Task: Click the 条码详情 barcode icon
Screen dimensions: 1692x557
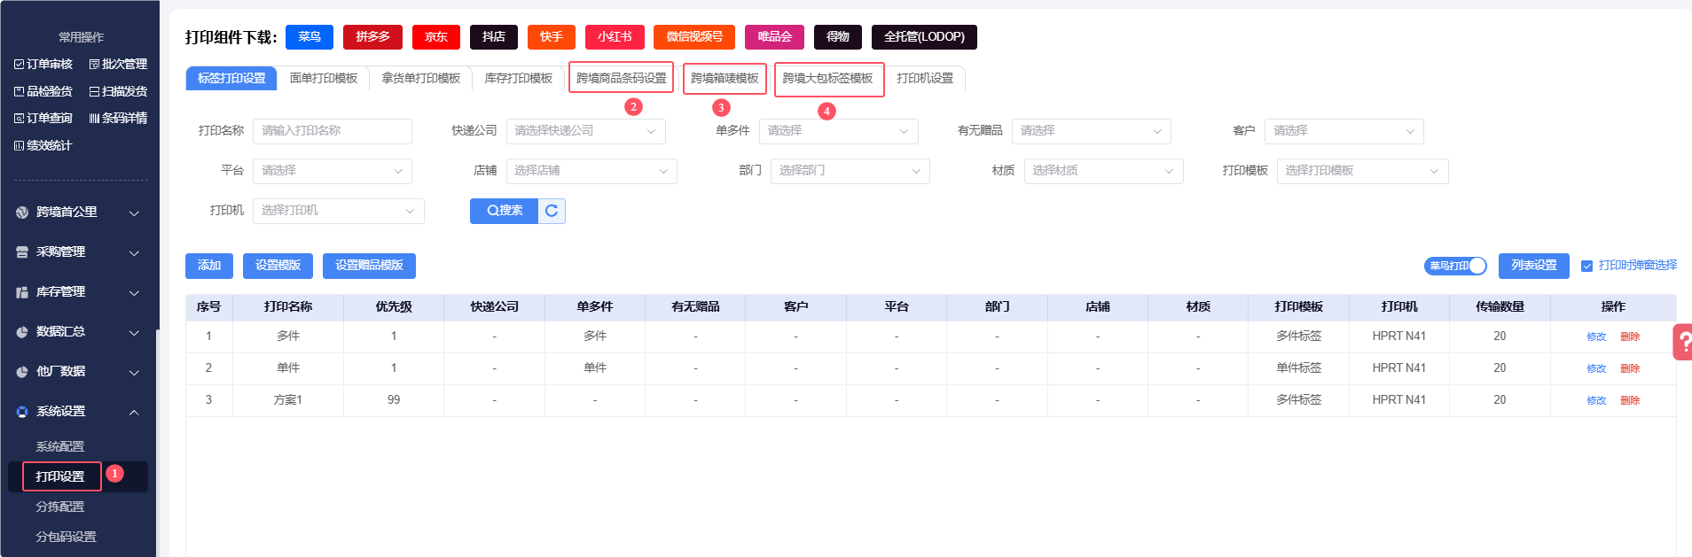Action: pos(94,119)
